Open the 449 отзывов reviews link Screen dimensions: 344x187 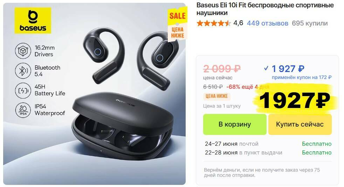pos(267,23)
